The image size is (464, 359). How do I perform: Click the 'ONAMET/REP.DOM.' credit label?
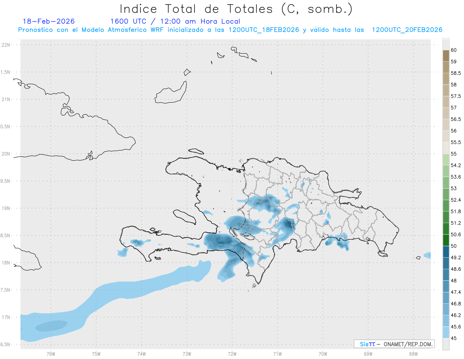pos(408,344)
